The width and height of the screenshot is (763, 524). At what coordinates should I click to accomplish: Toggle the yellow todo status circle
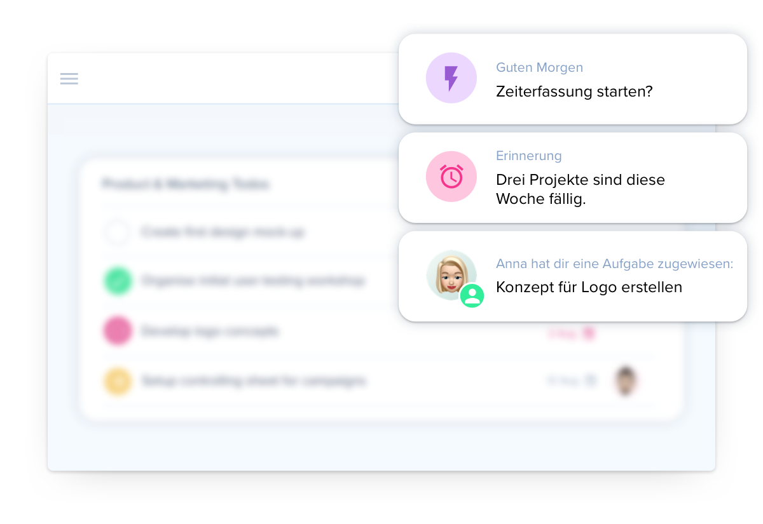pos(118,381)
